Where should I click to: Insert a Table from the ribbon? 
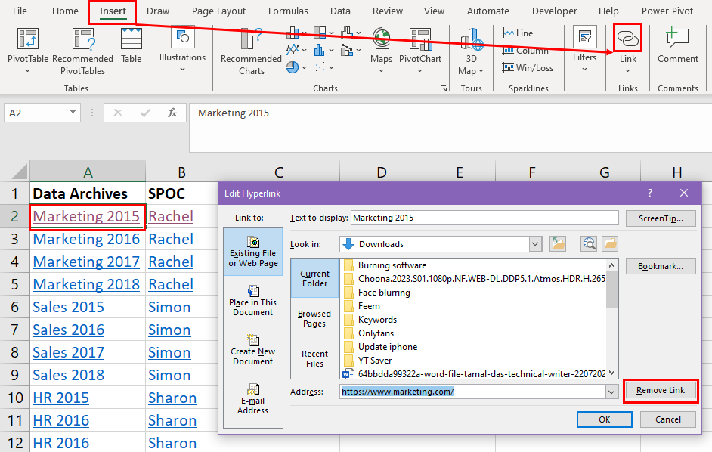[x=132, y=45]
